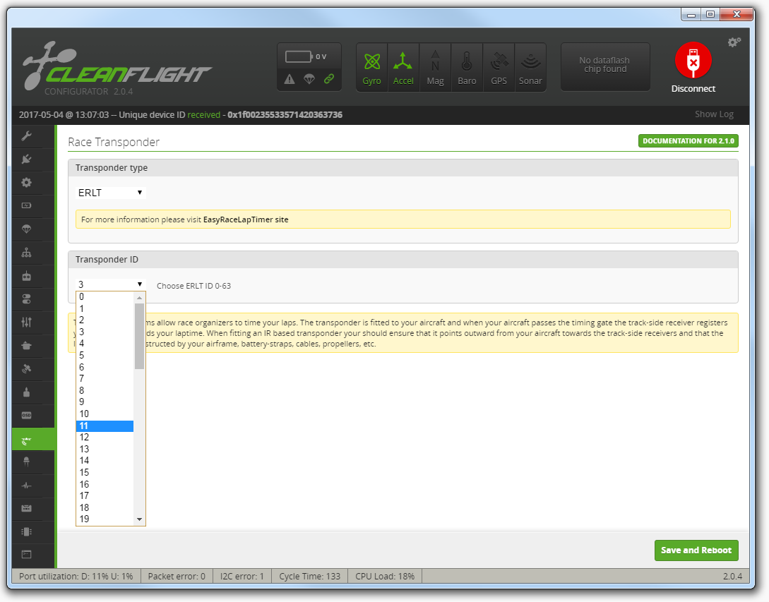Collapse the Transponder ID dropdown arrow
The height and width of the screenshot is (602, 769).
pyautogui.click(x=139, y=284)
